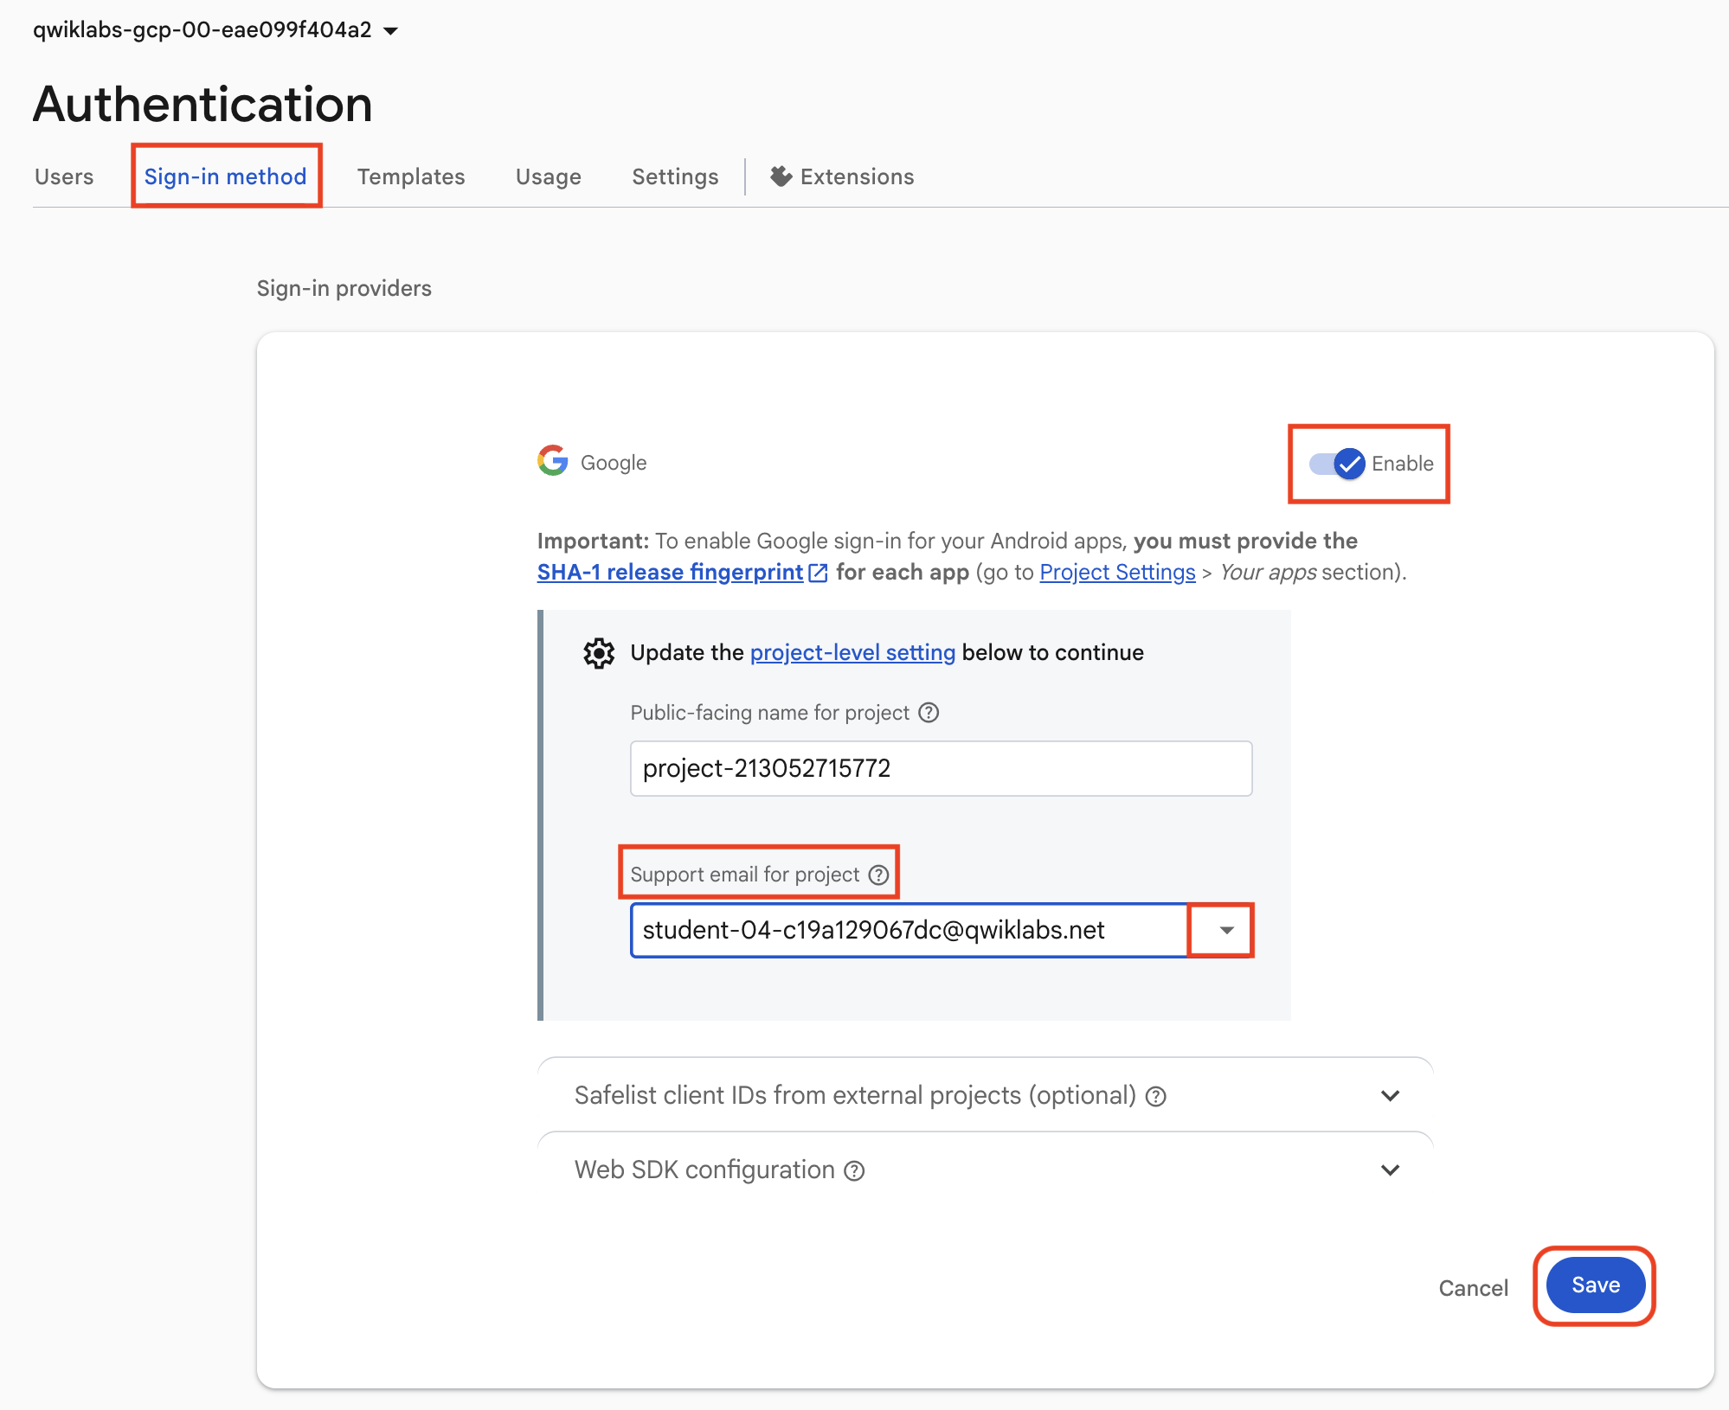Screen dimensions: 1729x1410
Task: Open the Usage tab
Action: click(x=549, y=176)
